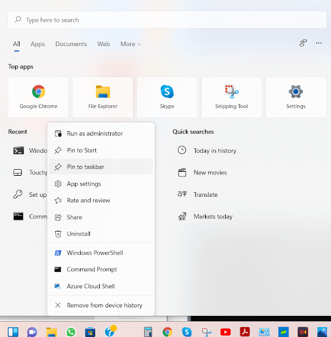Open File Explorer from Top apps

(x=103, y=97)
